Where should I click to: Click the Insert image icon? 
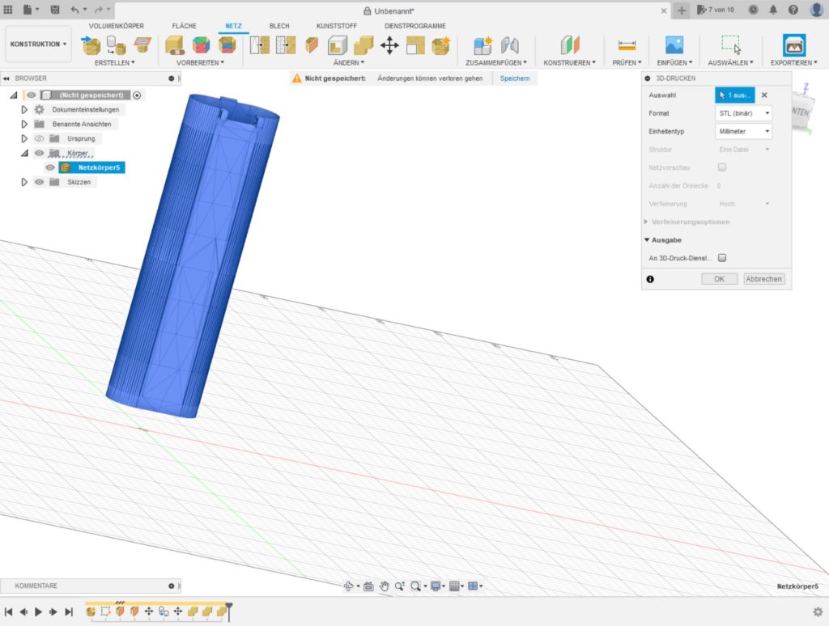674,45
